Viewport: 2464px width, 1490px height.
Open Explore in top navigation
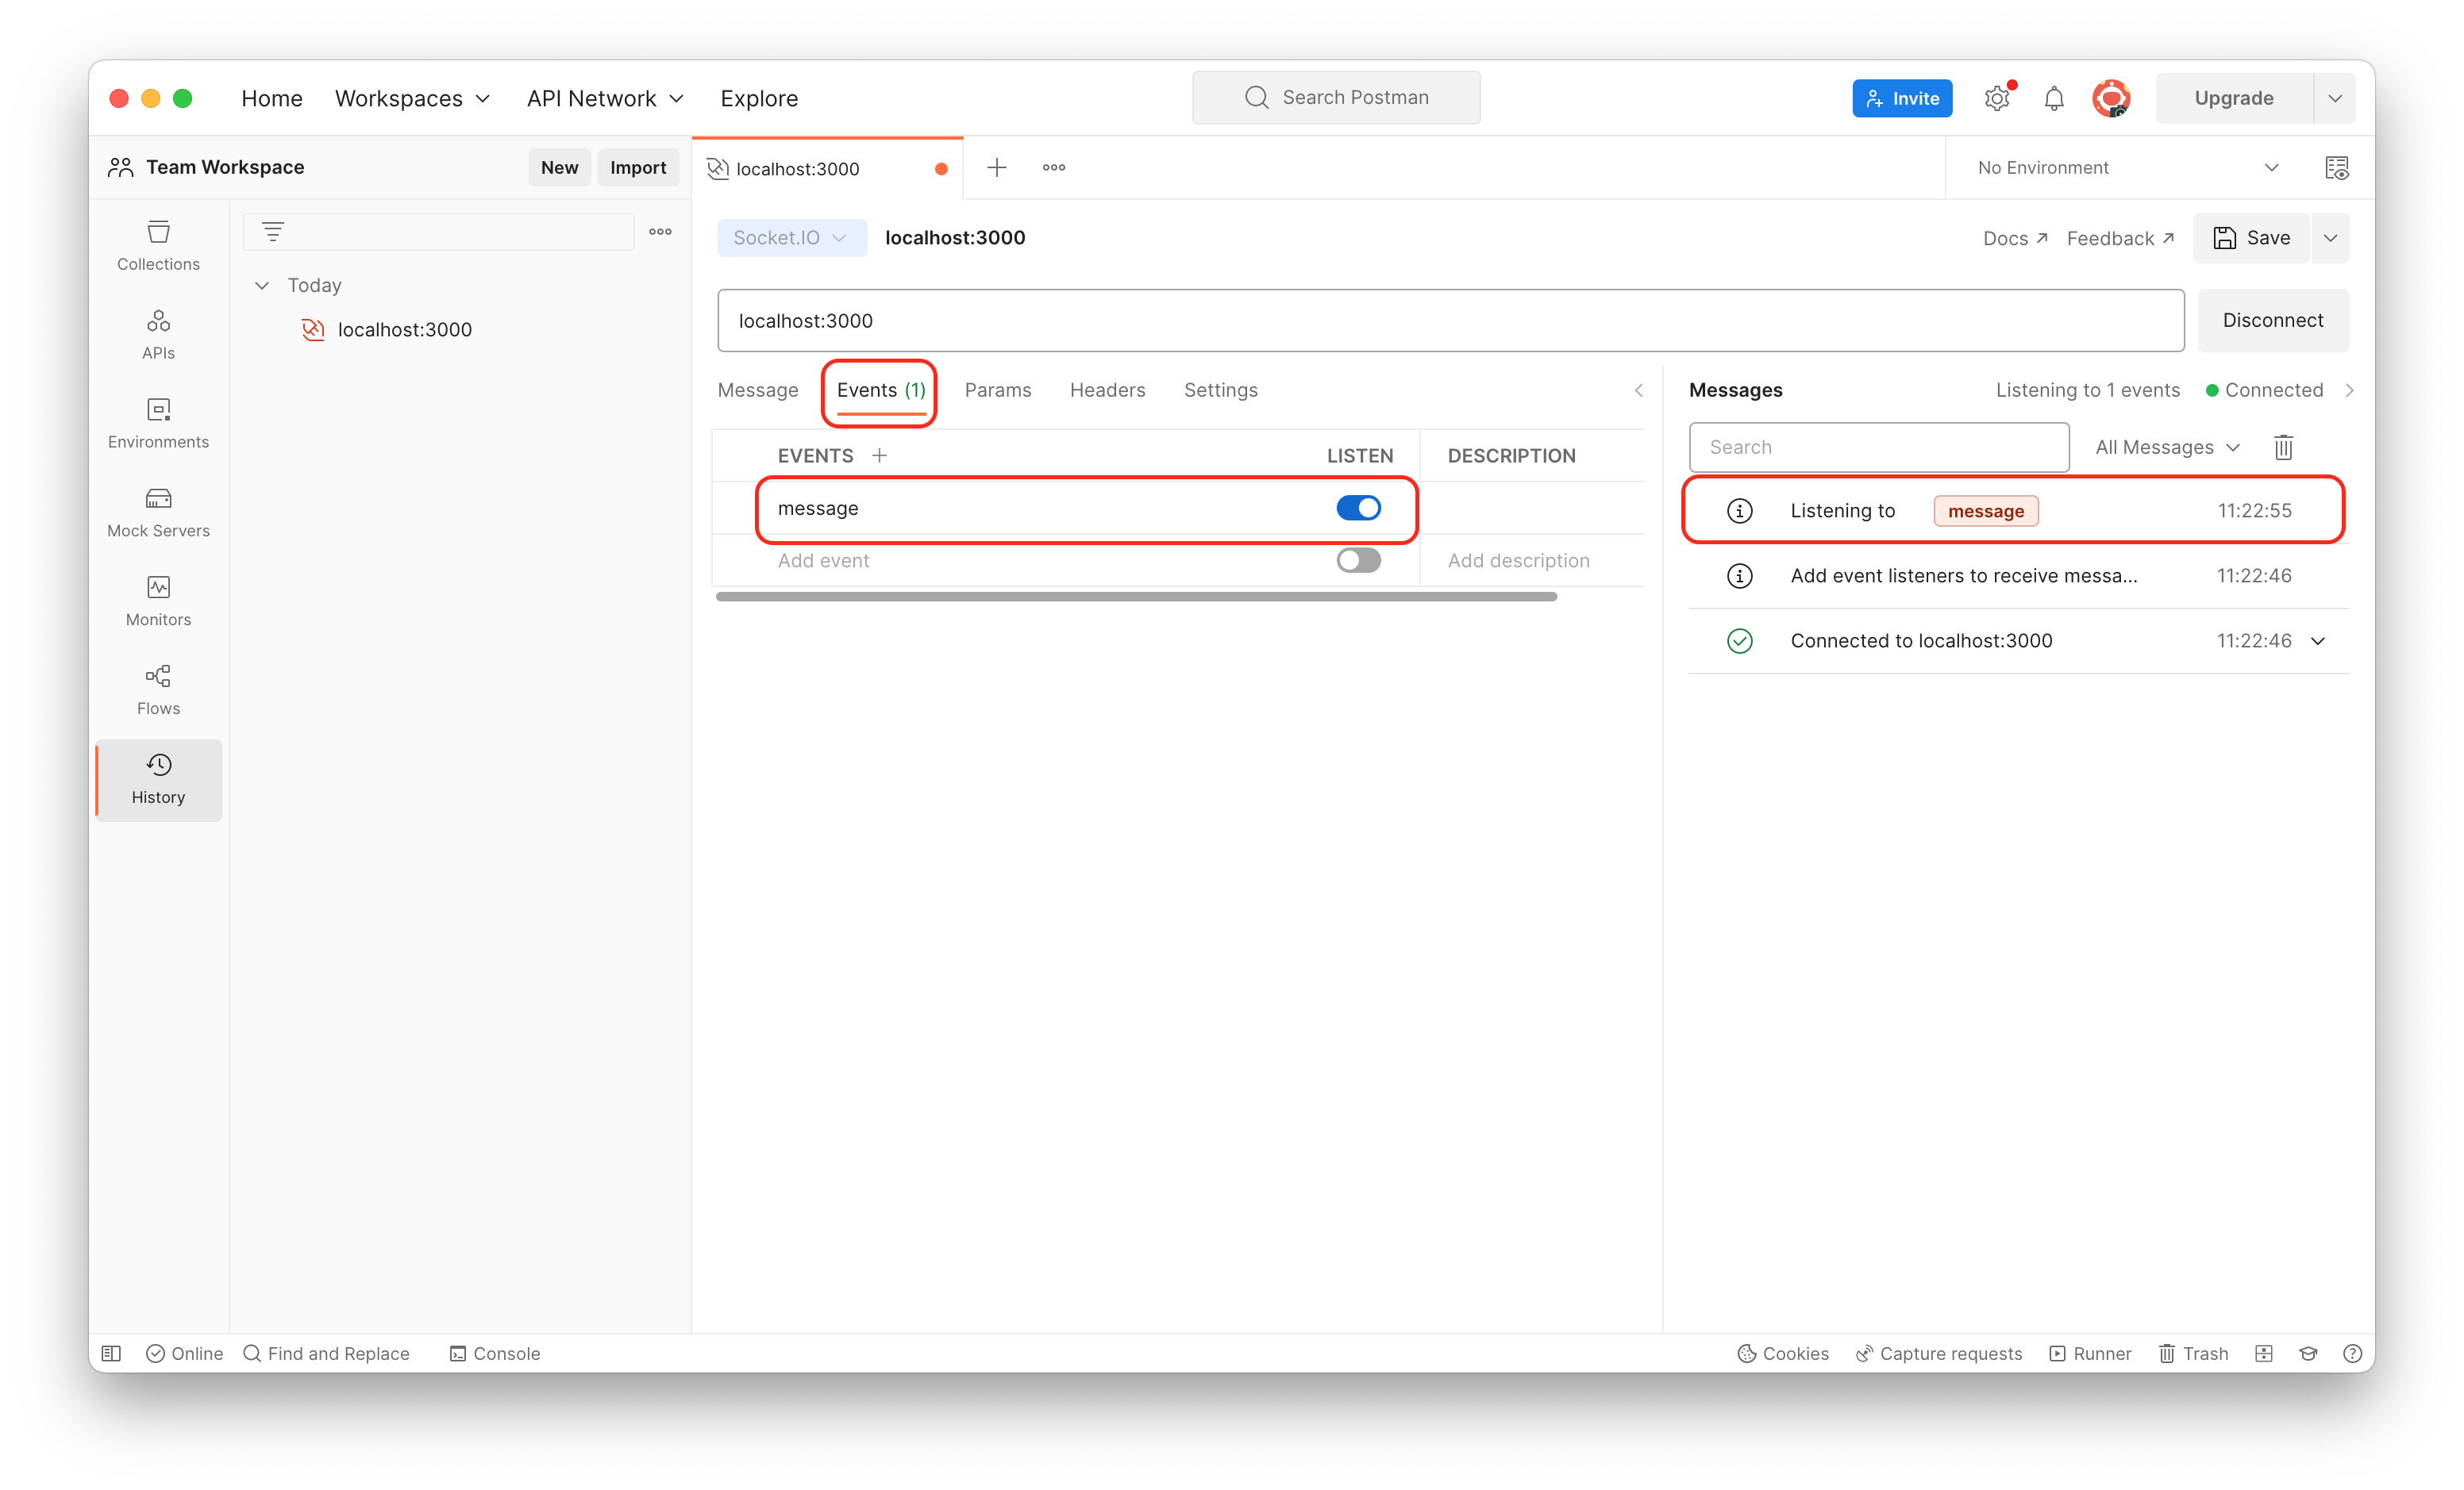pyautogui.click(x=759, y=98)
